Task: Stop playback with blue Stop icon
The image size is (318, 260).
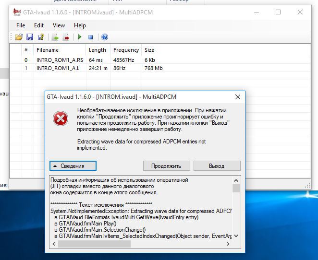Action: [91, 37]
